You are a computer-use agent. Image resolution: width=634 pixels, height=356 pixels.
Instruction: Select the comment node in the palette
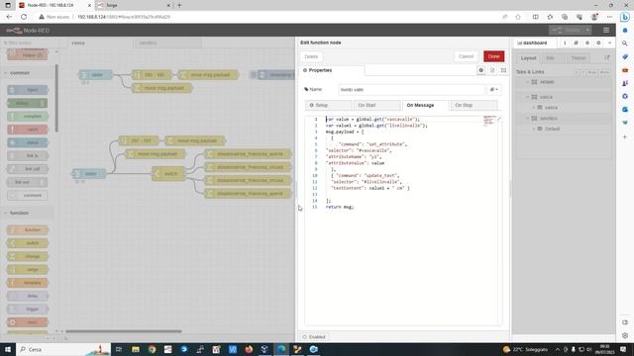[28, 196]
